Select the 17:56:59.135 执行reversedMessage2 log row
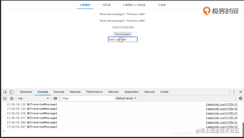The height and width of the screenshot is (138, 244). 122,109
